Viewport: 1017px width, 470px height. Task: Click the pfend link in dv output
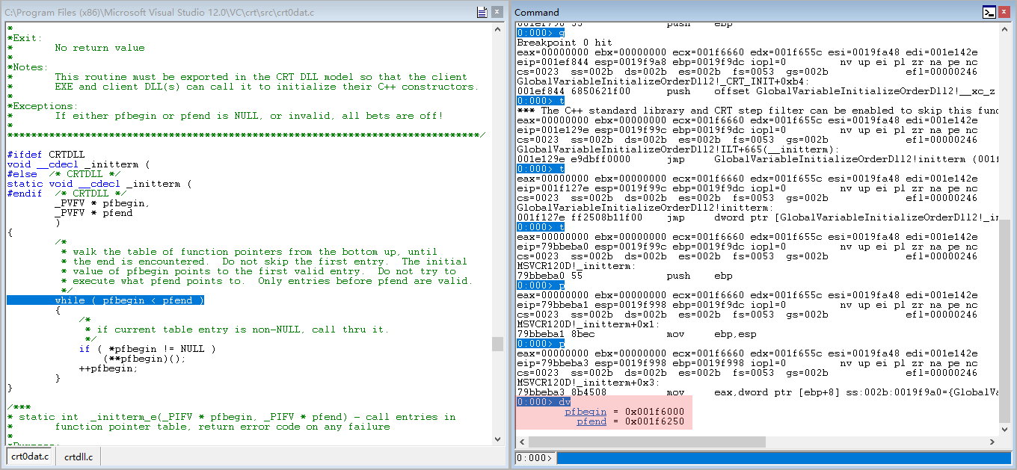point(592,421)
